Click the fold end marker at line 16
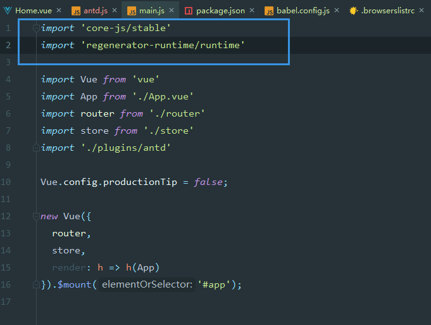431x325 pixels. pos(36,284)
